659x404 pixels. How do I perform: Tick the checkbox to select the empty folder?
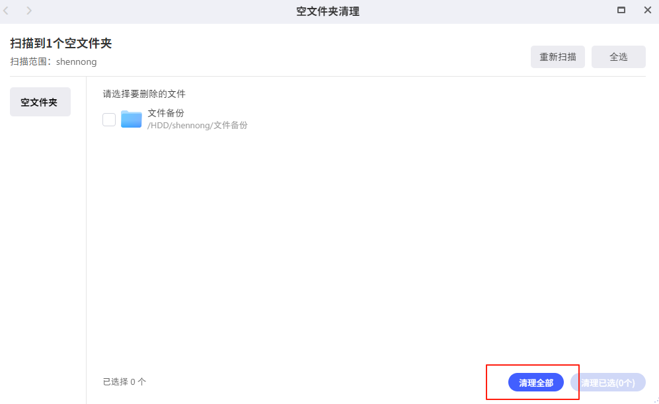[108, 119]
